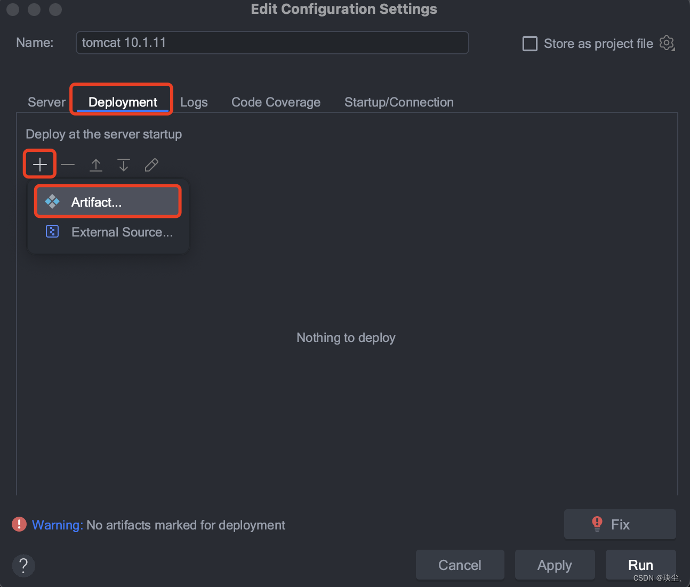Screen dimensions: 690x587
Task: Switch to the Server tab
Action: coord(47,102)
